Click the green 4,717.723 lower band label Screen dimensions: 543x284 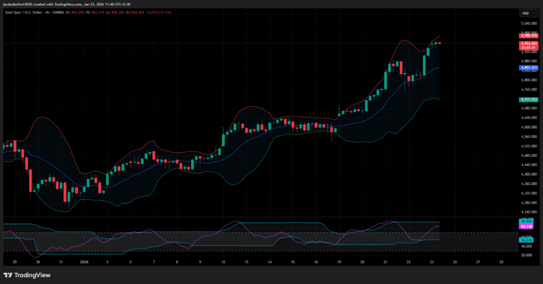click(x=529, y=99)
